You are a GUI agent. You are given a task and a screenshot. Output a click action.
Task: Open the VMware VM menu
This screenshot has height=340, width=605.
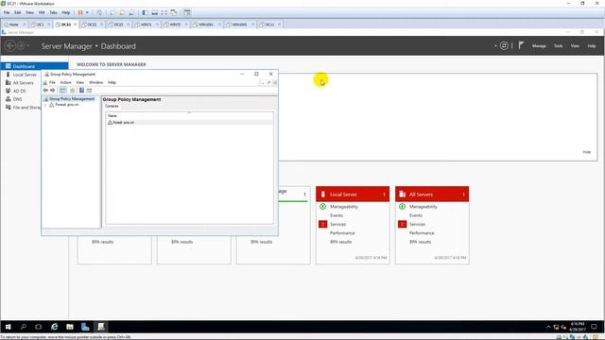click(x=42, y=12)
